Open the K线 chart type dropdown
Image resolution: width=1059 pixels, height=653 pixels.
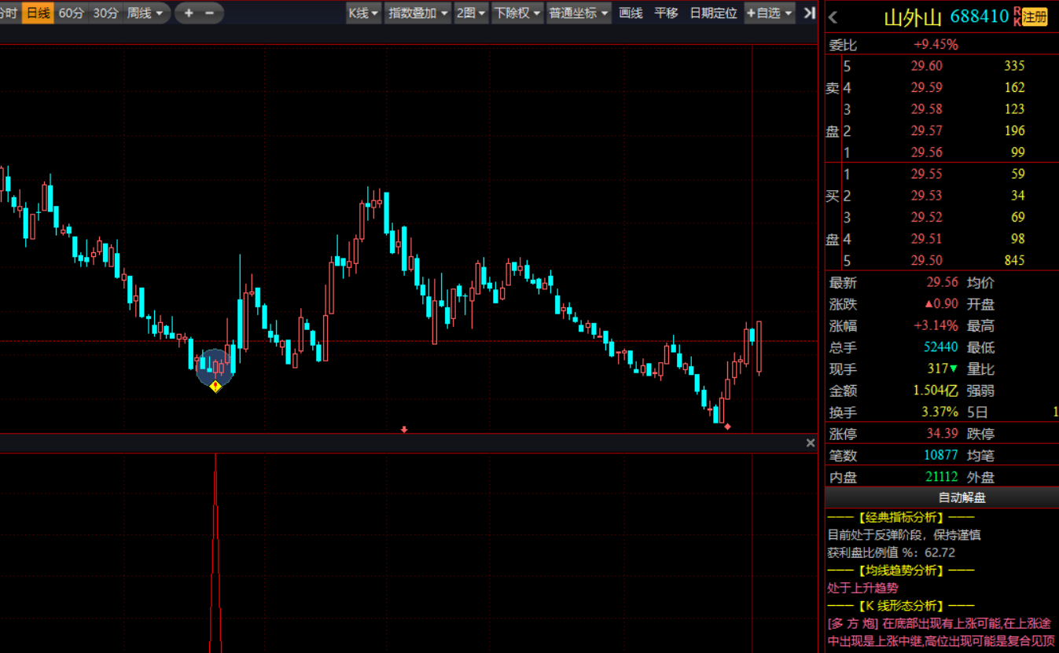pos(364,13)
